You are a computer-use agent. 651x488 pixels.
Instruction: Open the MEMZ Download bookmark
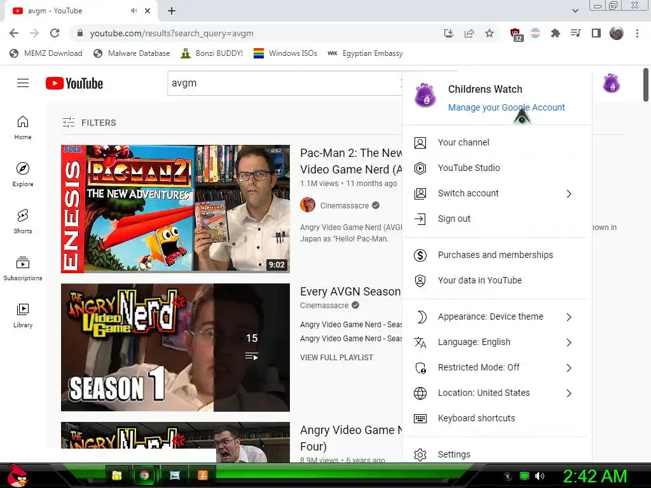tap(46, 53)
